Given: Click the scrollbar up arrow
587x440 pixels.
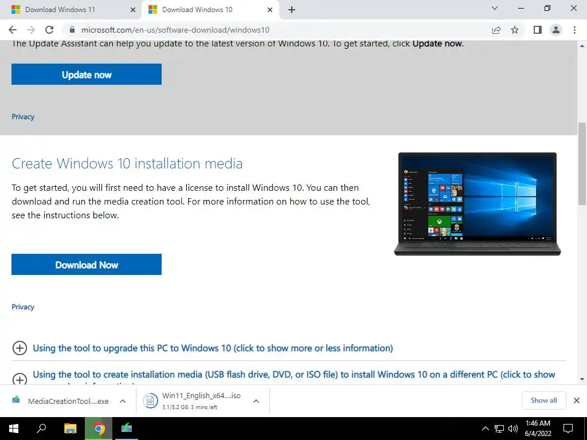Looking at the screenshot, I should click(582, 46).
